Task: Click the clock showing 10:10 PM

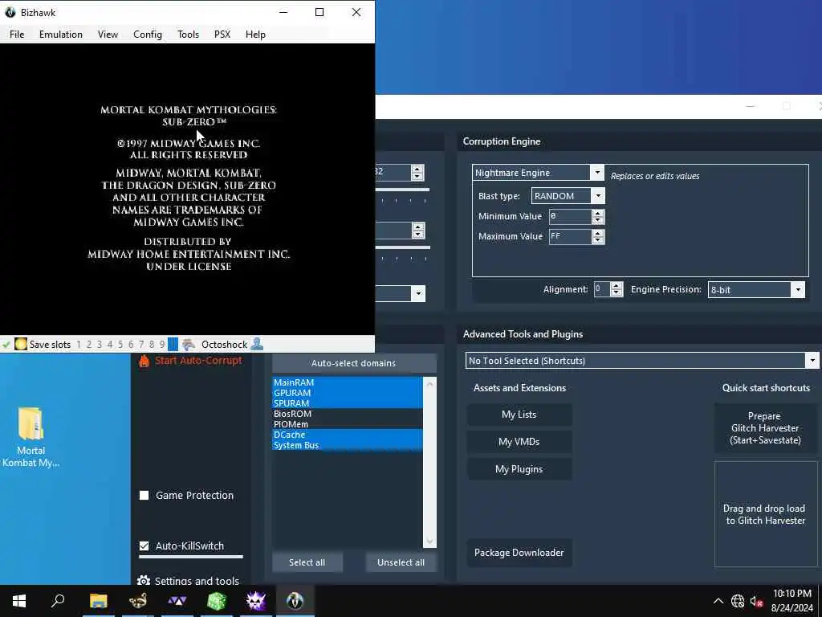Action: click(x=791, y=594)
